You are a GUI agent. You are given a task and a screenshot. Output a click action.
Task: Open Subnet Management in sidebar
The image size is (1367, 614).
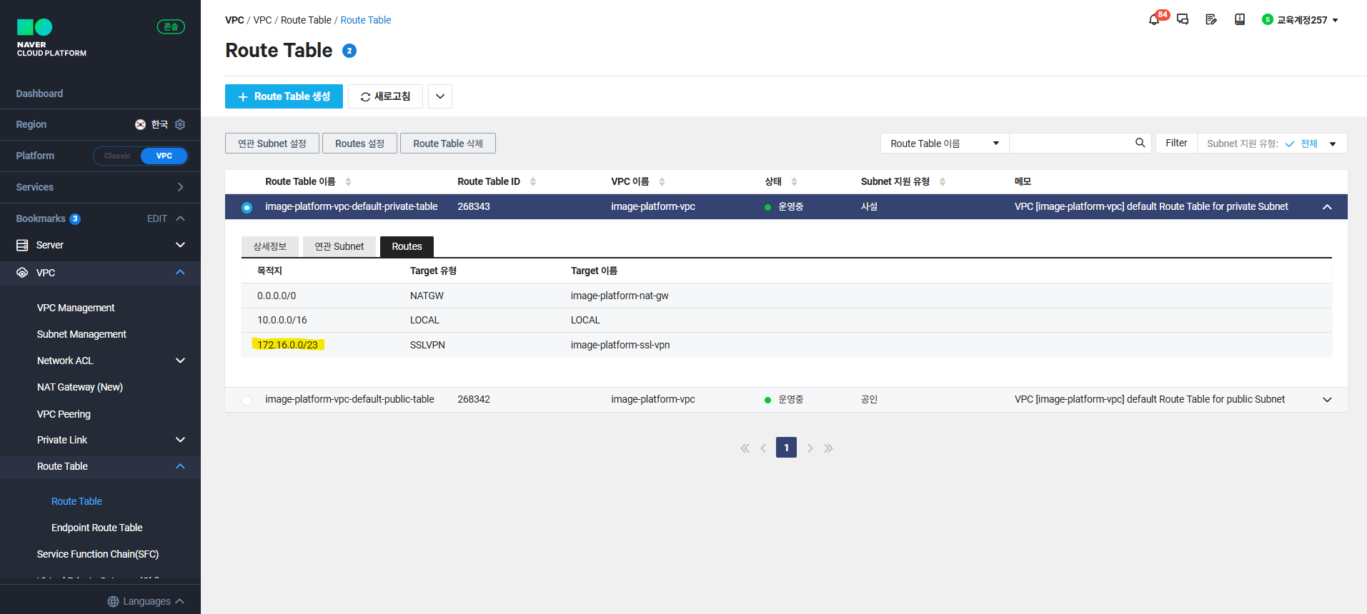click(81, 334)
